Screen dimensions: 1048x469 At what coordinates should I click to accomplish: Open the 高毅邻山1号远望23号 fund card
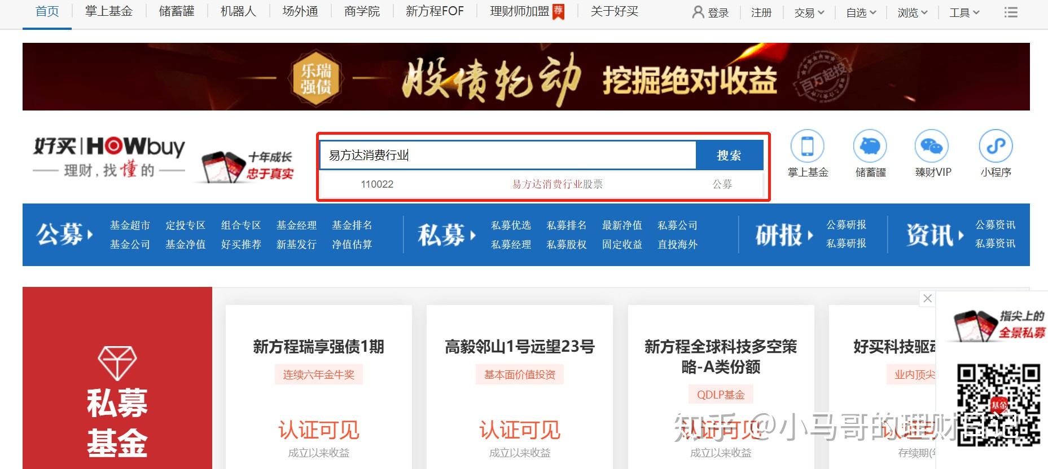pos(520,387)
